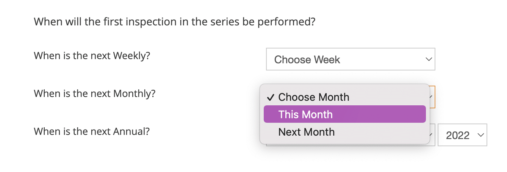507x172 pixels.
Task: Click the word 'Weekly?' in the label
Action: [131, 56]
